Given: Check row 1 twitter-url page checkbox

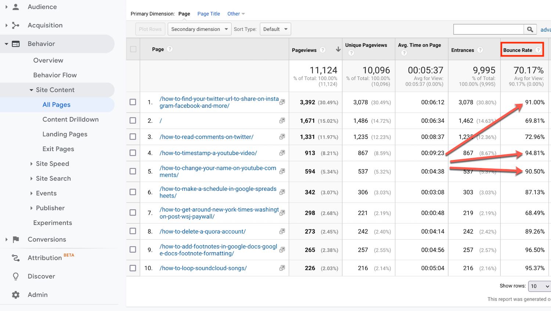Looking at the screenshot, I should point(133,102).
